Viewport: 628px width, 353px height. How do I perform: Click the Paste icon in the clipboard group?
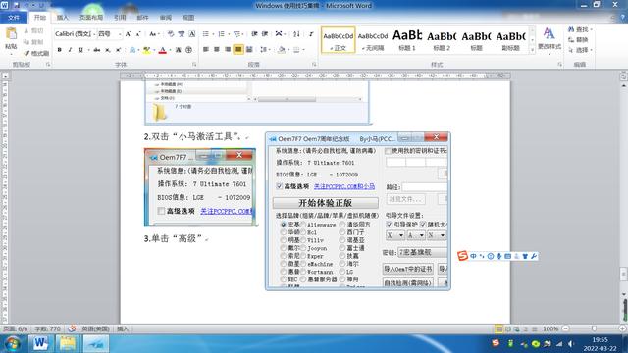11,34
